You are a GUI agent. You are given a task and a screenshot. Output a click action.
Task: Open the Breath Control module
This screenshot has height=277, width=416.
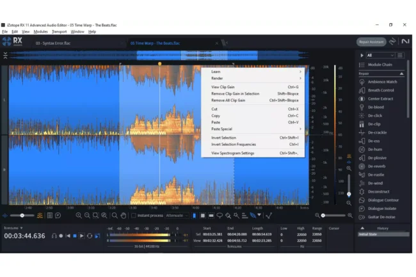(x=380, y=90)
